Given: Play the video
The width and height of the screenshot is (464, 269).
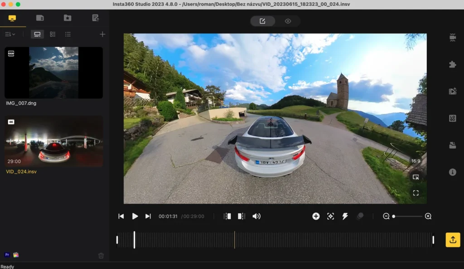Looking at the screenshot, I should coord(135,216).
